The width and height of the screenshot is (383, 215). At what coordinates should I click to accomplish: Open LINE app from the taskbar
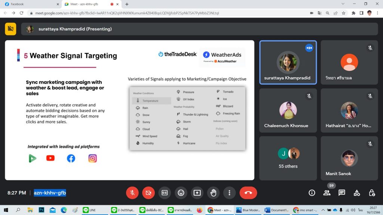[90, 210]
